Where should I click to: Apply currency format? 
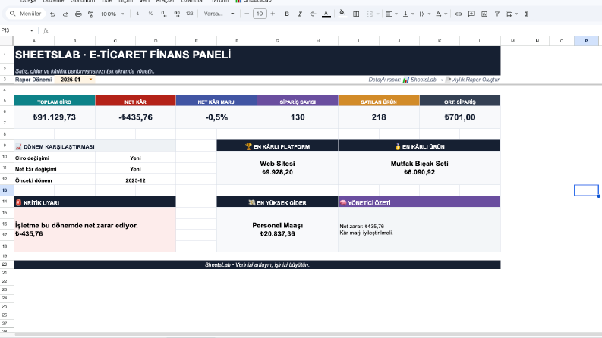coord(137,14)
